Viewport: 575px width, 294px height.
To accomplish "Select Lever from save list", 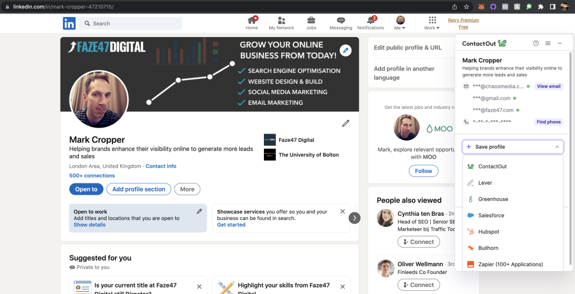I will coord(513,183).
